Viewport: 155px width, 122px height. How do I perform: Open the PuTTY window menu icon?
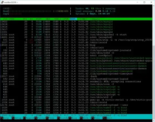tap(2, 2)
